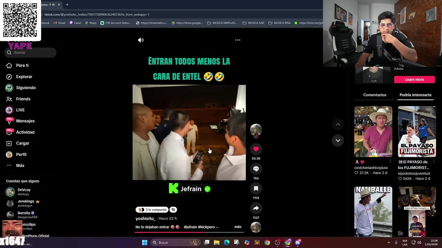
Task: Expand the MUSICA RISA bookmark folder
Action: tap(279, 23)
